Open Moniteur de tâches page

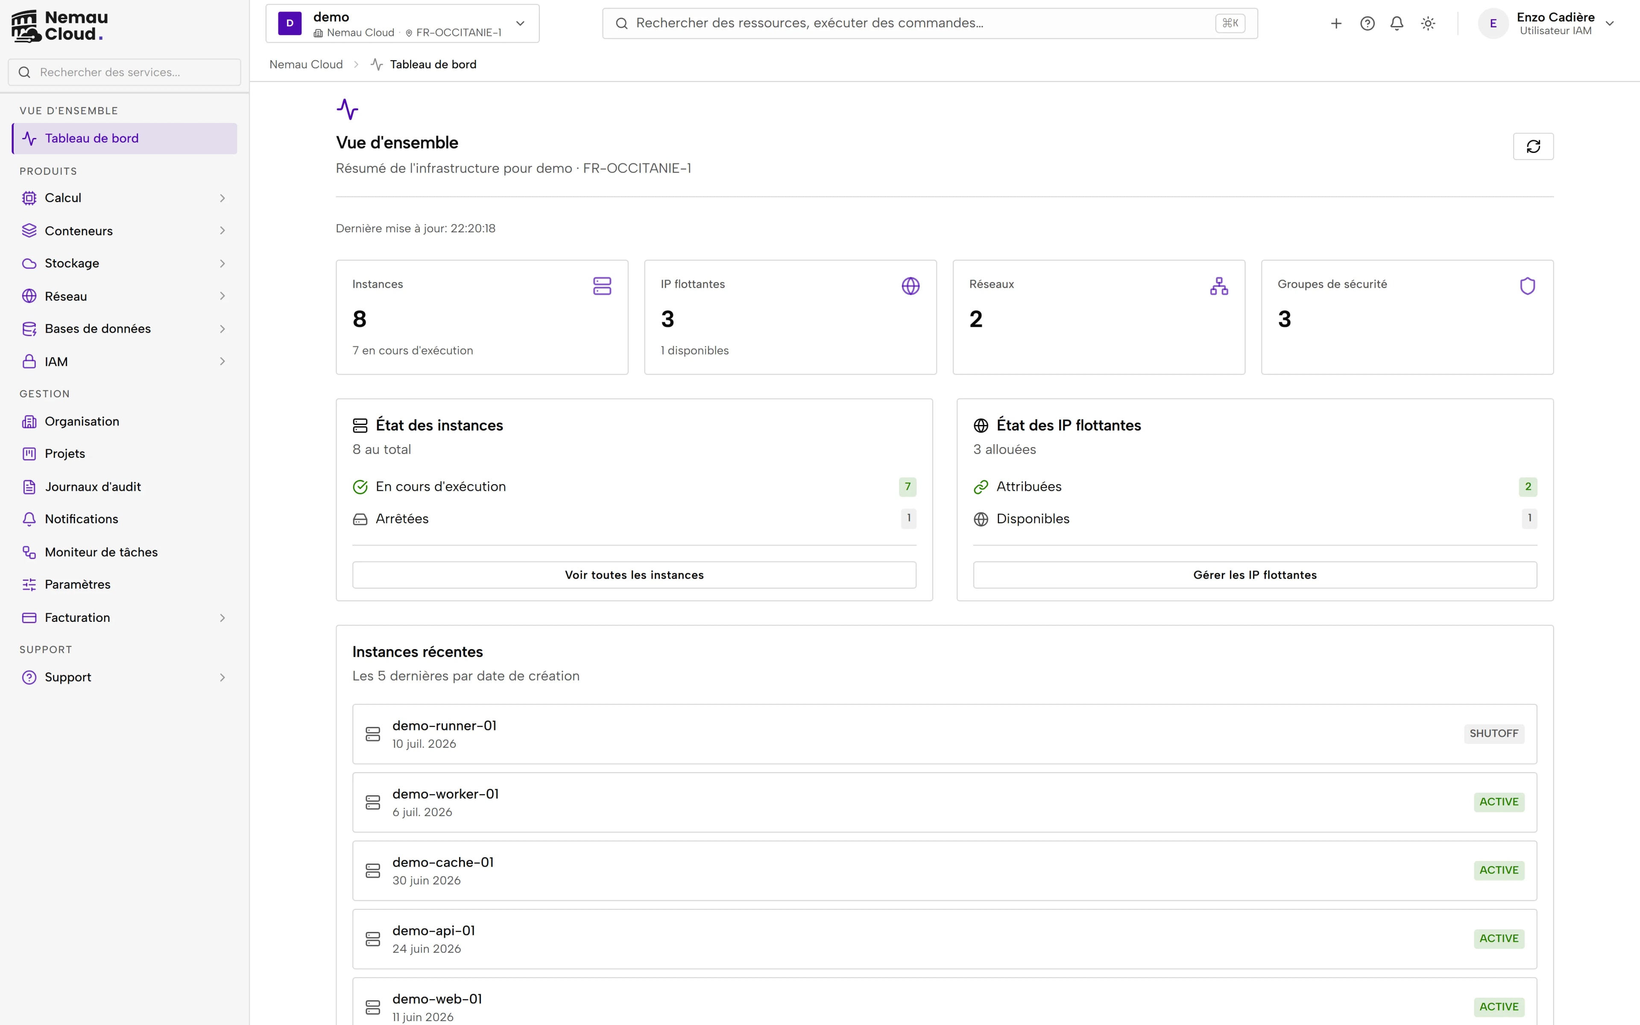coord(125,552)
